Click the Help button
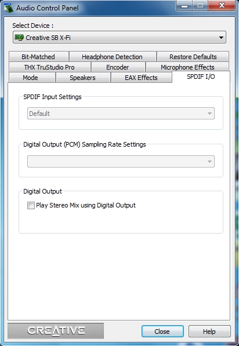Screen dimensions: 239x346 209,331
